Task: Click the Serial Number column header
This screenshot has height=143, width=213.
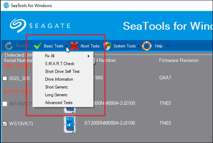Action: tap(18, 60)
